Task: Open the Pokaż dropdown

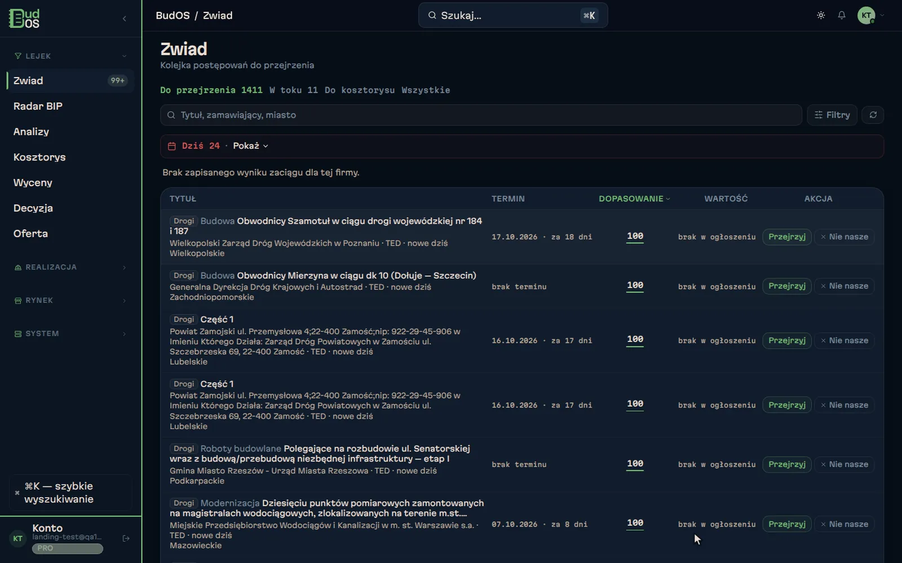Action: pyautogui.click(x=250, y=146)
